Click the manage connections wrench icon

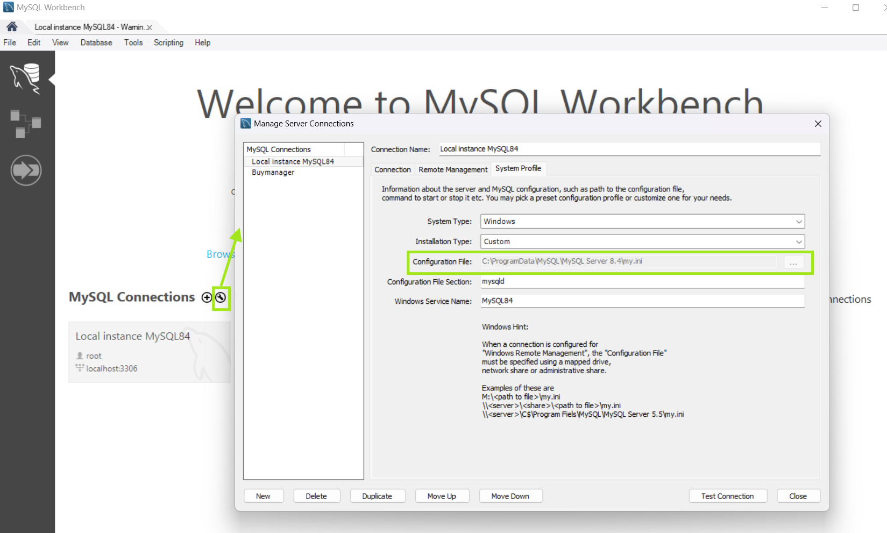[221, 297]
